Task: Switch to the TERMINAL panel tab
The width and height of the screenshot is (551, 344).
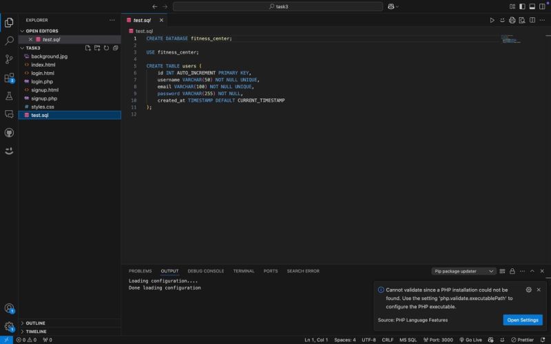Action: (243, 271)
